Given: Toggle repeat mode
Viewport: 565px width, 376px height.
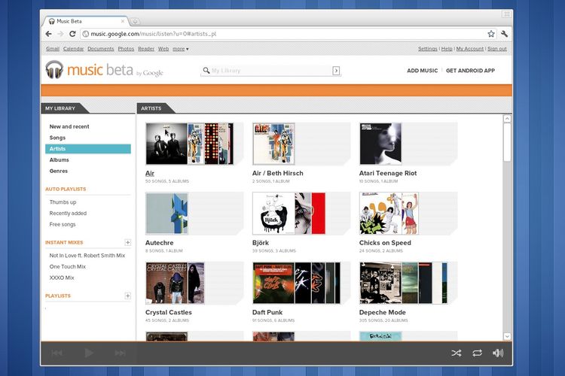Looking at the screenshot, I should [477, 353].
